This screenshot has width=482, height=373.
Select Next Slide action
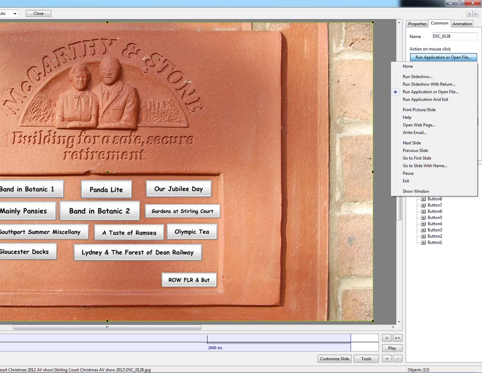coord(412,143)
